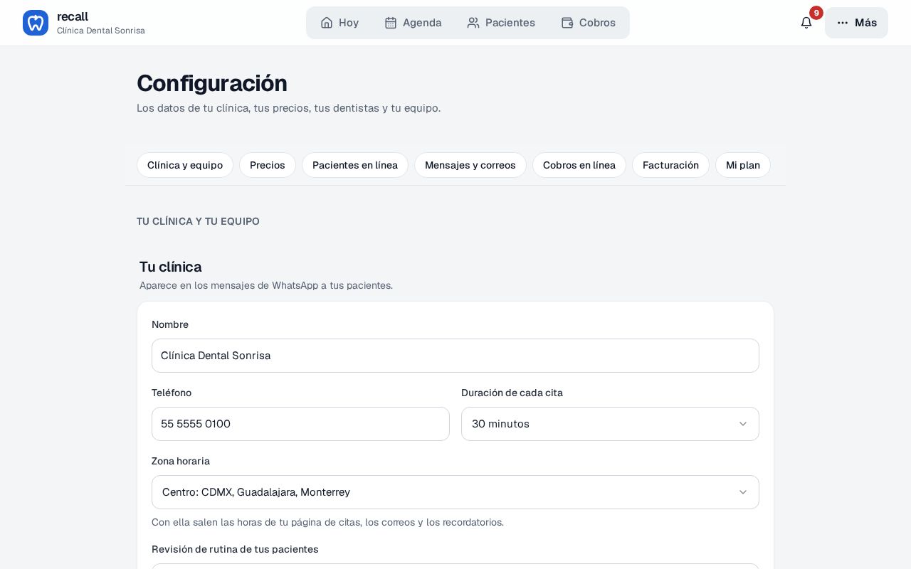Screen dimensions: 911x569
Task: Click the Revisión de rutina de tus pacientes label
Action: (x=235, y=549)
